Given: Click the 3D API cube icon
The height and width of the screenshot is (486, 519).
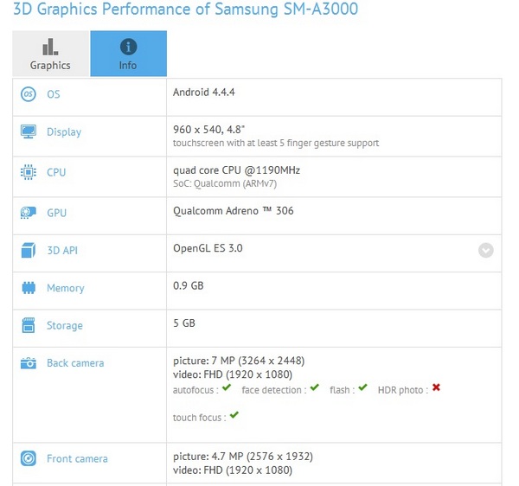Looking at the screenshot, I should point(29,251).
